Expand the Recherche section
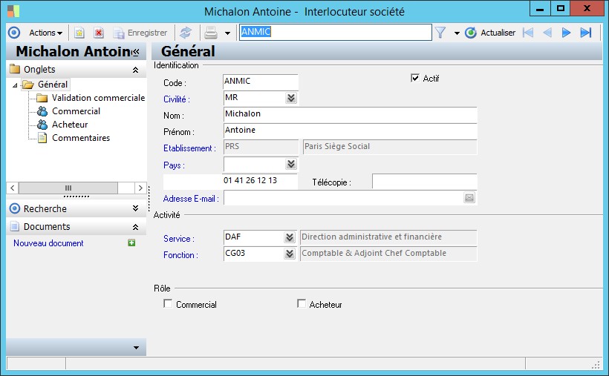 pyautogui.click(x=135, y=208)
